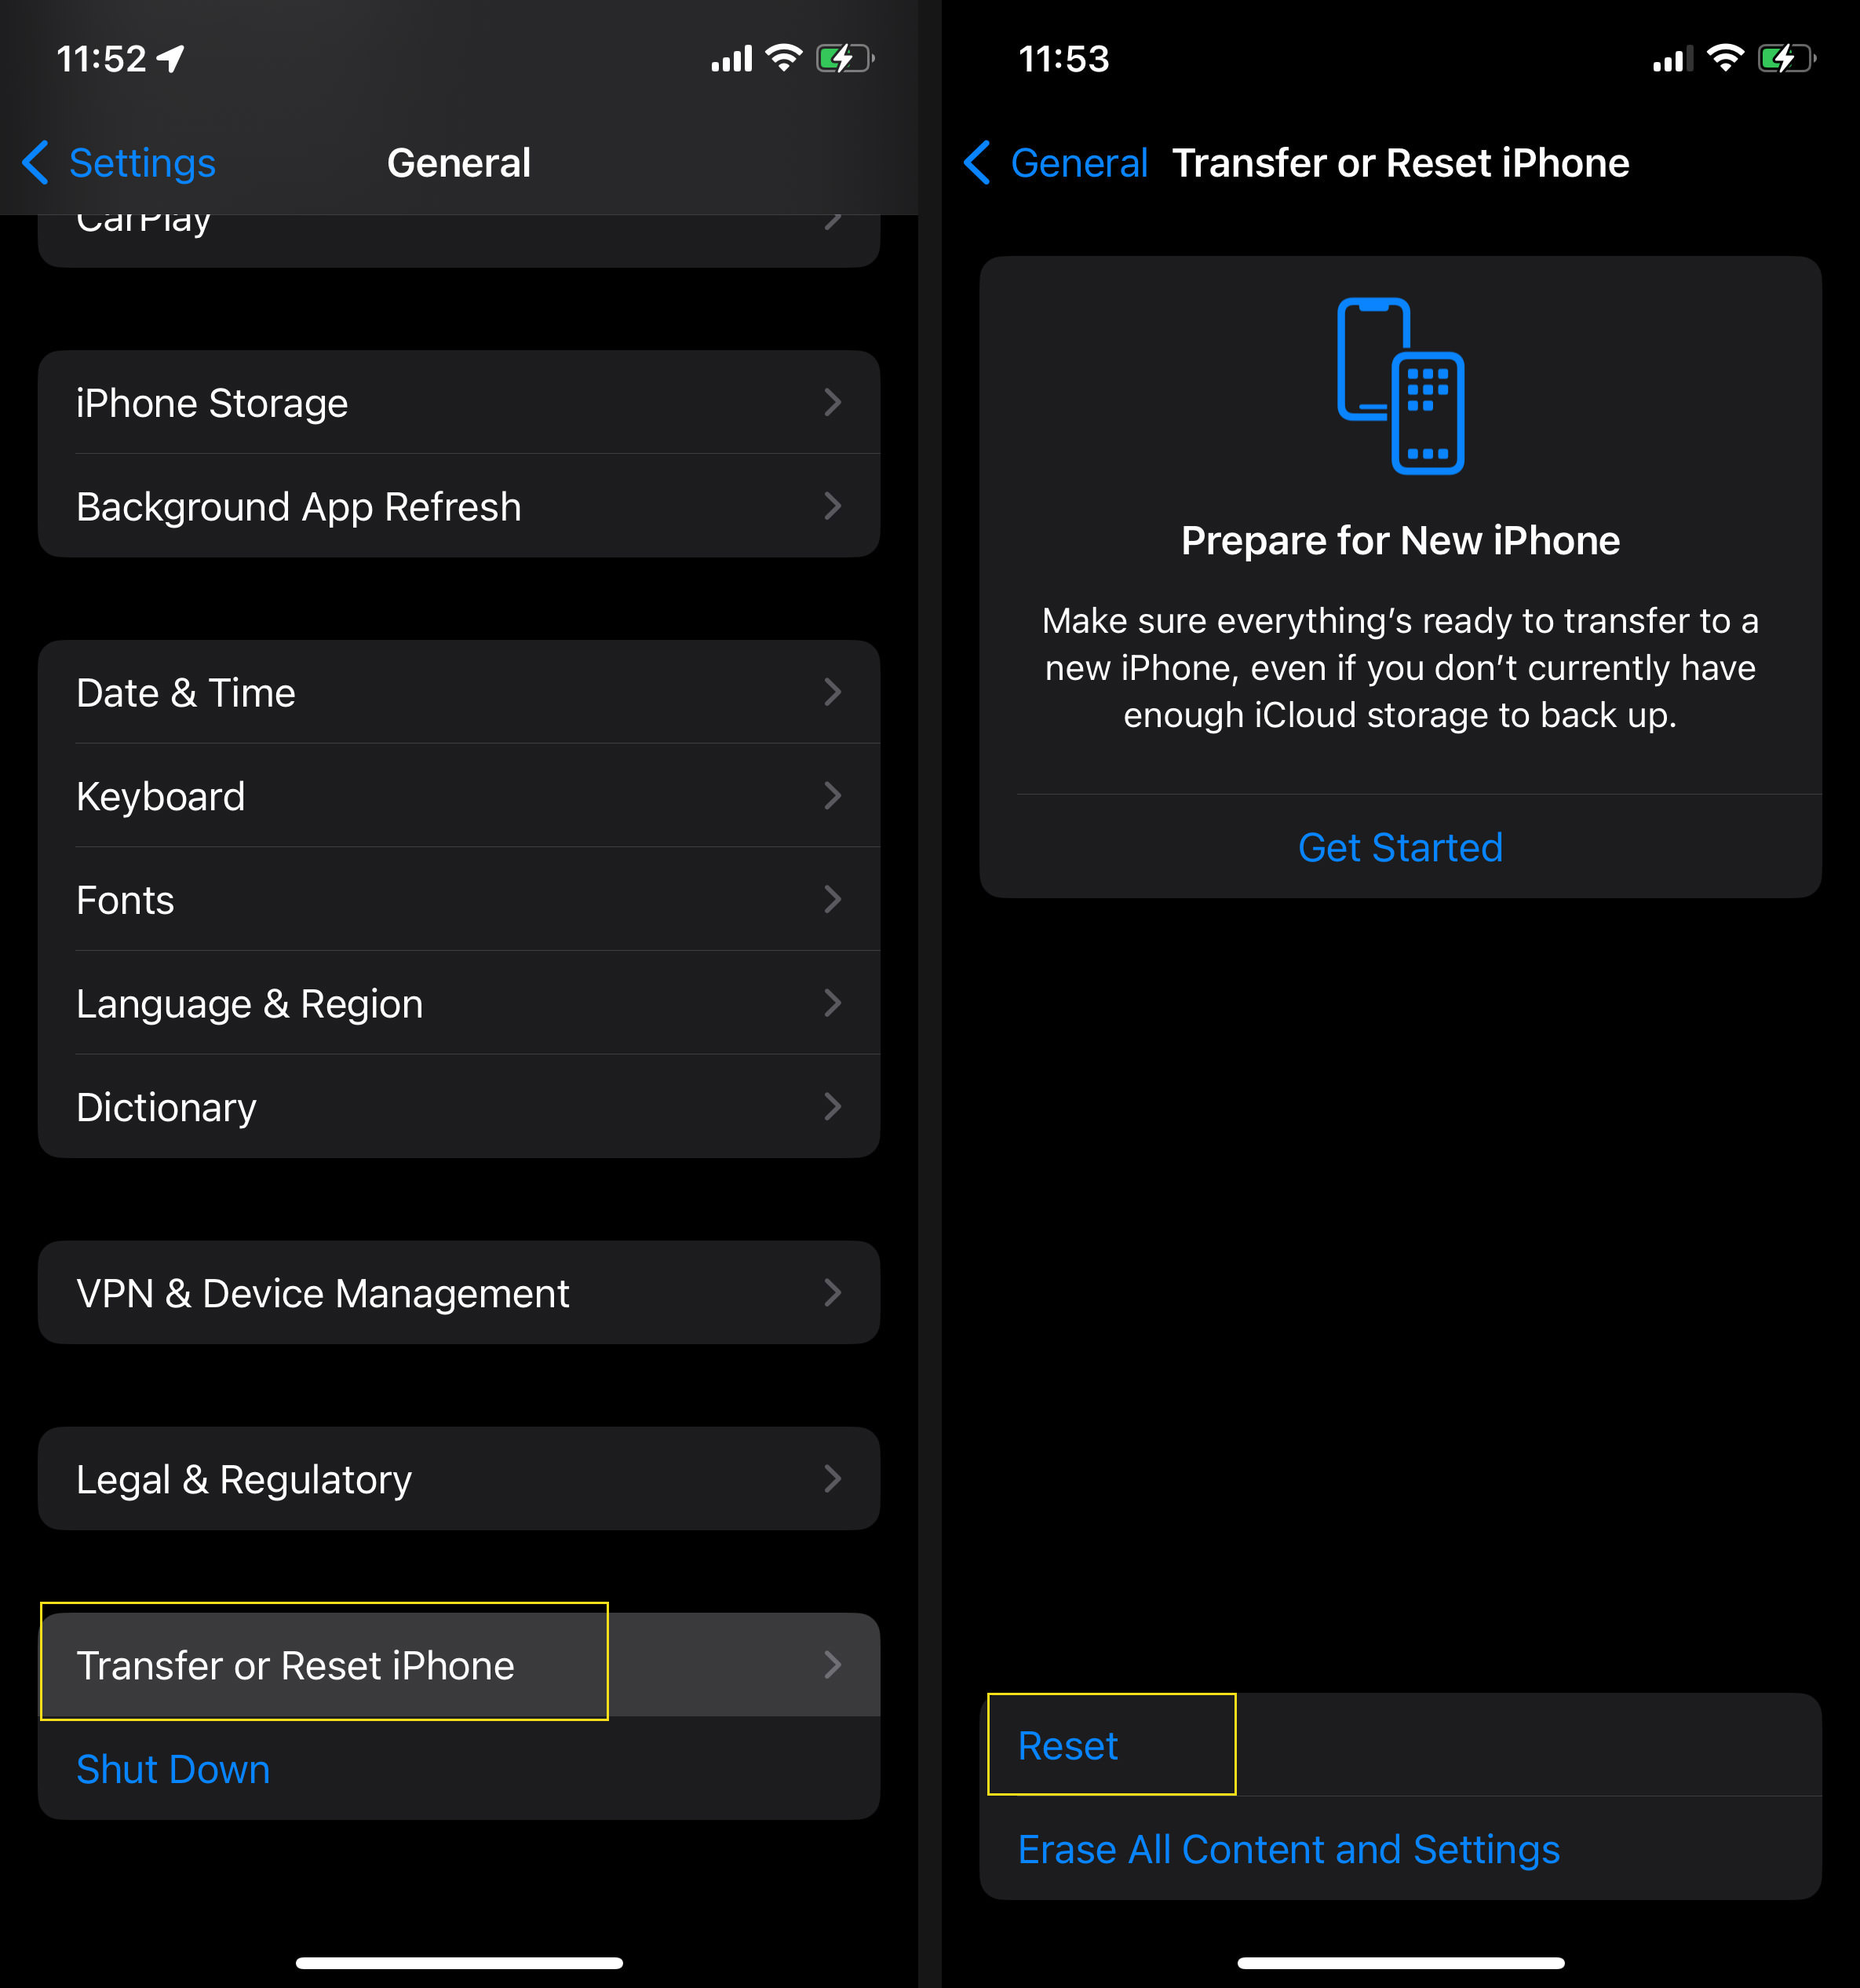Tap the home indicator bar on right screen
Image resolution: width=1860 pixels, height=1988 pixels.
[1400, 1963]
